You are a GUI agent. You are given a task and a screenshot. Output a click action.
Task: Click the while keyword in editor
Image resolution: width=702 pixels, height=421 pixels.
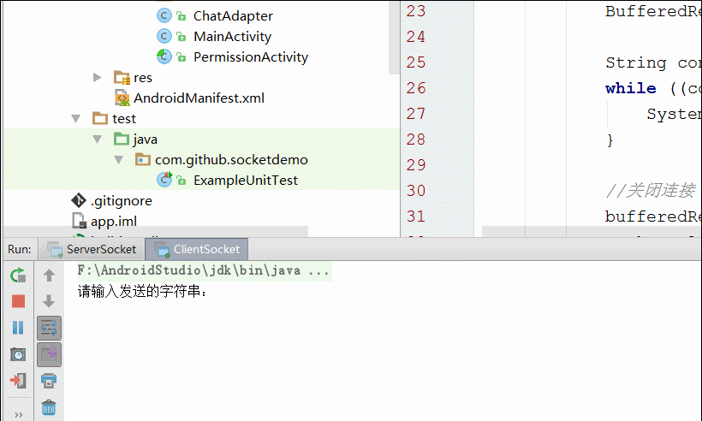coord(630,88)
